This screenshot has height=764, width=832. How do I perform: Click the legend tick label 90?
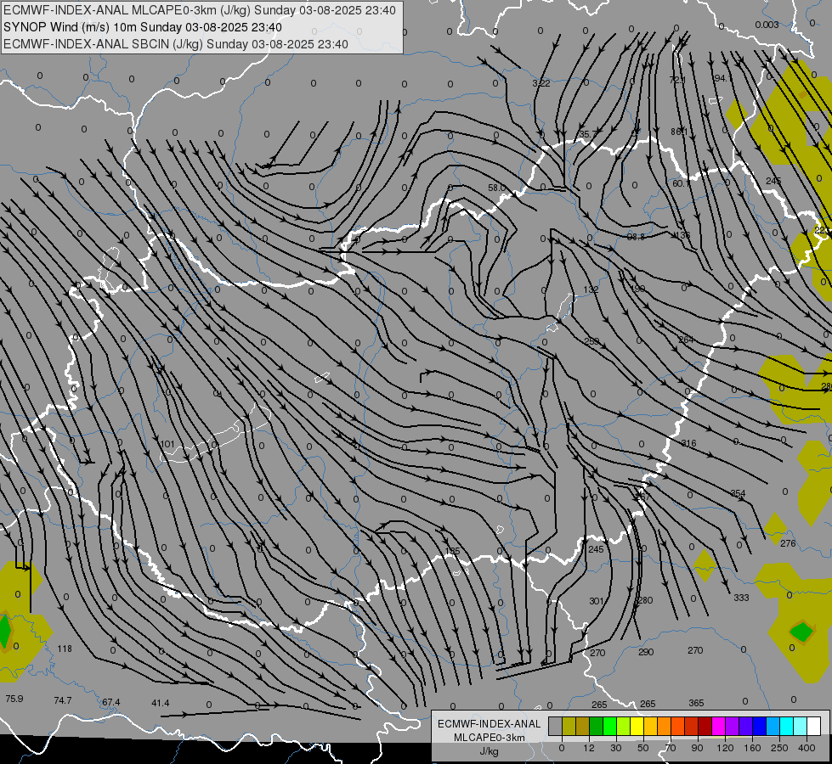(697, 748)
